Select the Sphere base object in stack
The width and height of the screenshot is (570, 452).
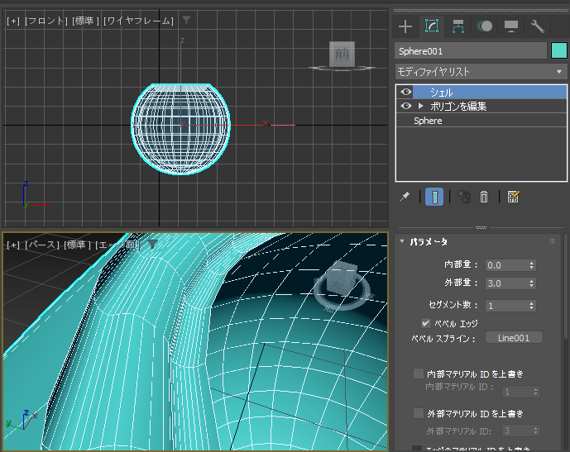point(481,121)
